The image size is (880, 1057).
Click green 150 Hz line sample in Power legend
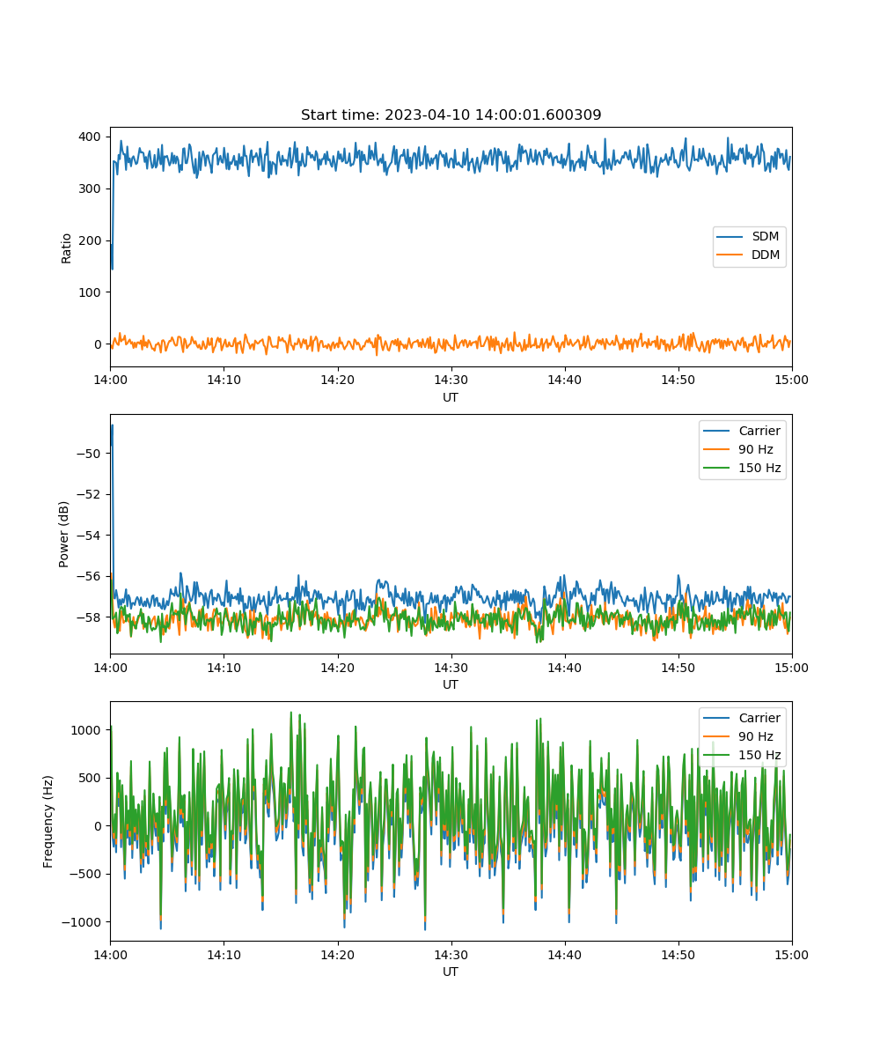click(718, 468)
